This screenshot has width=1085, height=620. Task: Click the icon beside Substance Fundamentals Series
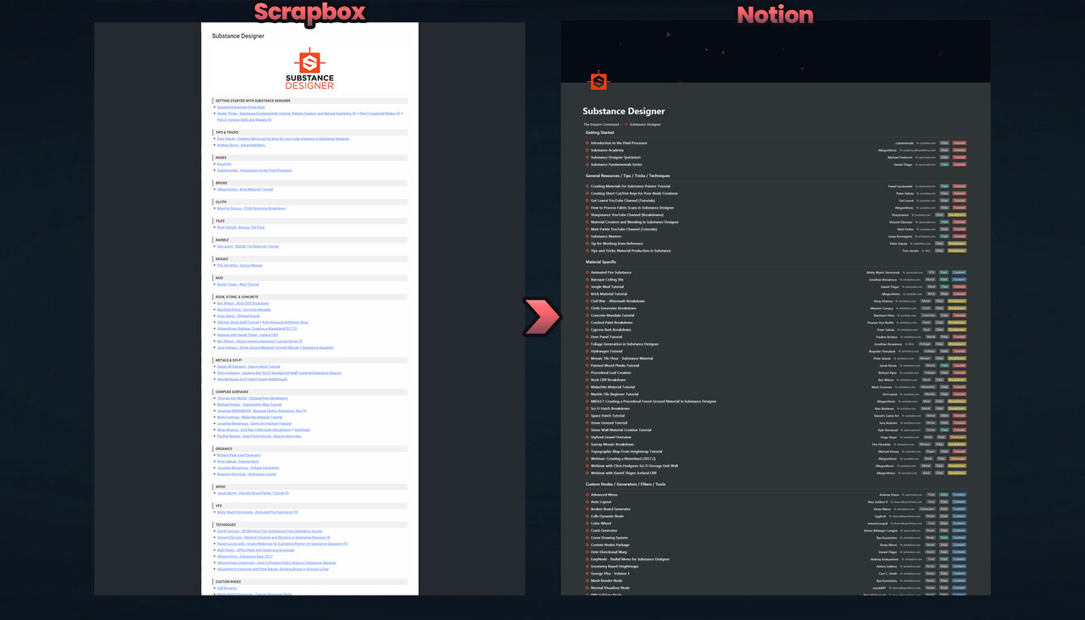pos(587,164)
